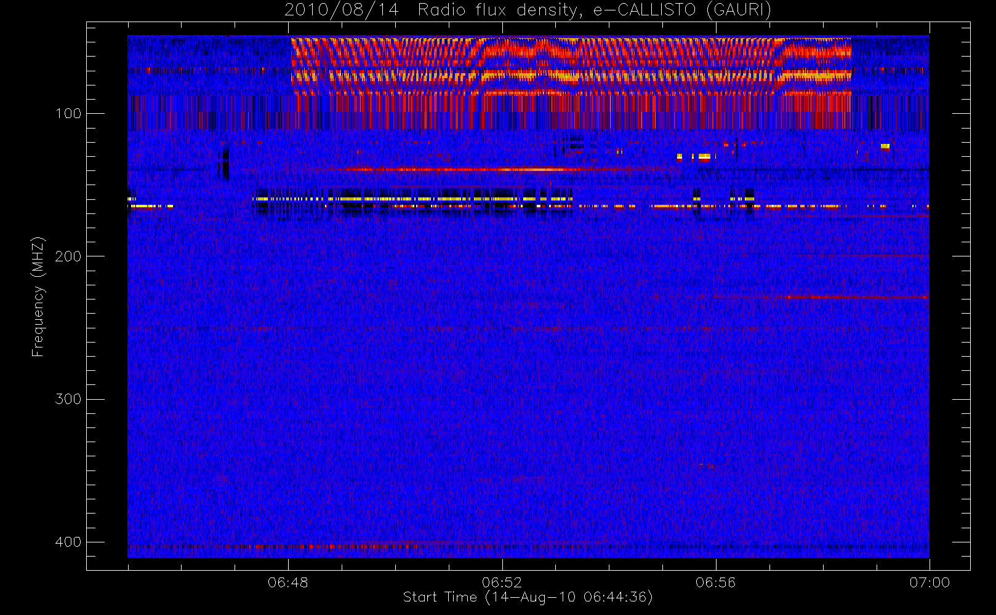996x615 pixels.
Task: Click the plot title '2010/08/14 Radio flux density, e-CALLISTO (GAURI)'
Action: pyautogui.click(x=528, y=10)
